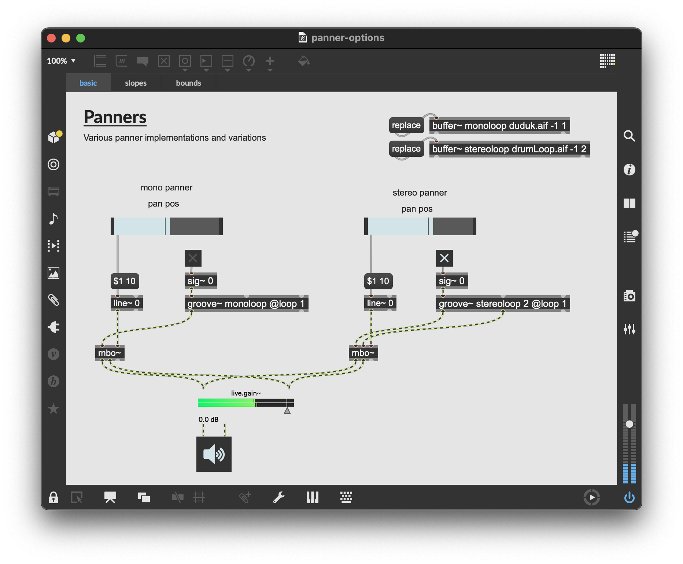The width and height of the screenshot is (683, 564).
Task: Open the search icon in right sidebar
Action: click(x=629, y=136)
